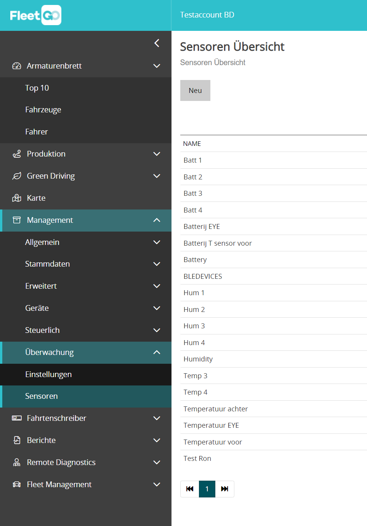
Task: Collapse the Überwachung submenu chevron
Action: pyautogui.click(x=157, y=352)
